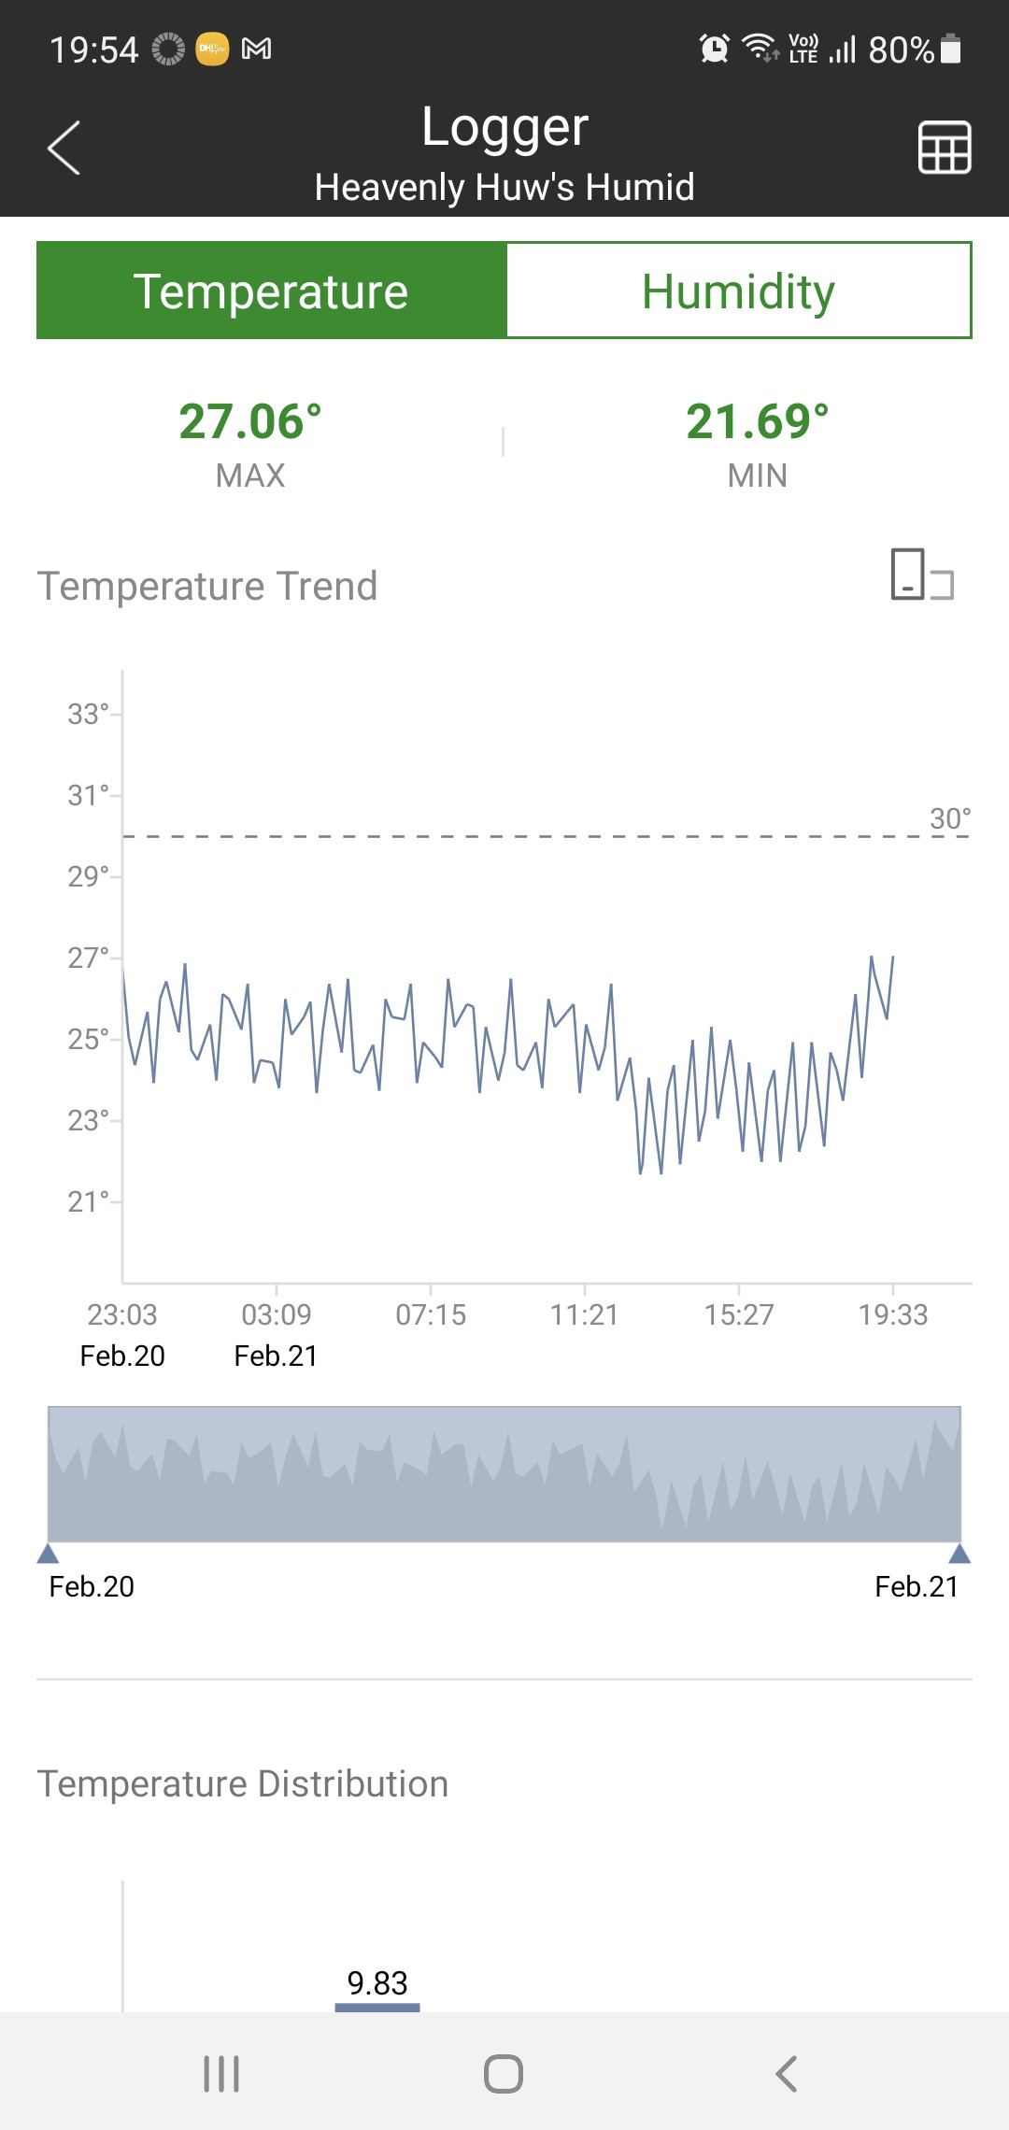Viewport: 1009px width, 2130px height.
Task: Tap the 30° threshold dashed line label
Action: [950, 819]
